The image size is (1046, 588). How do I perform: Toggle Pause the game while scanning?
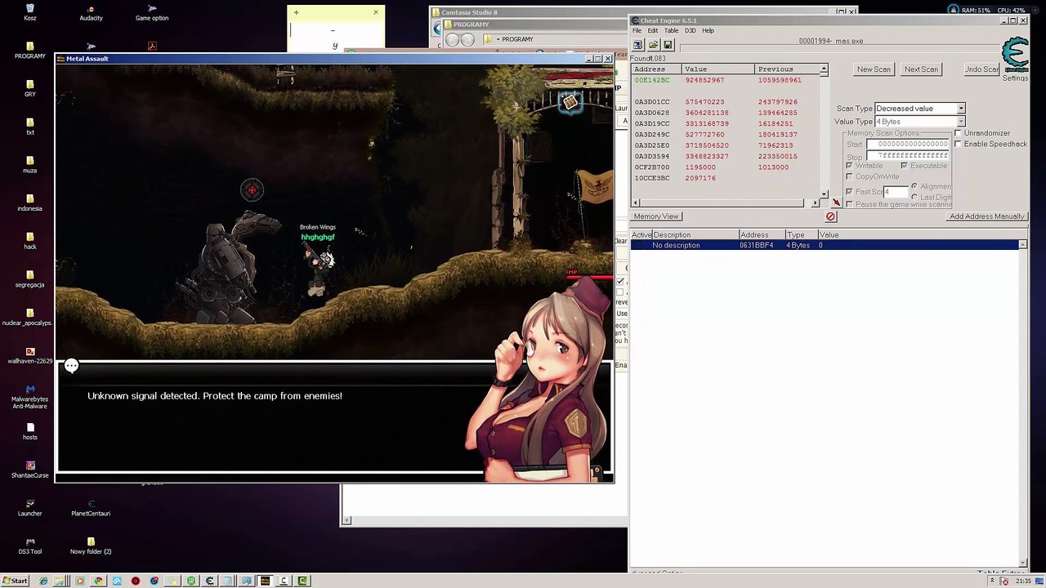click(849, 204)
